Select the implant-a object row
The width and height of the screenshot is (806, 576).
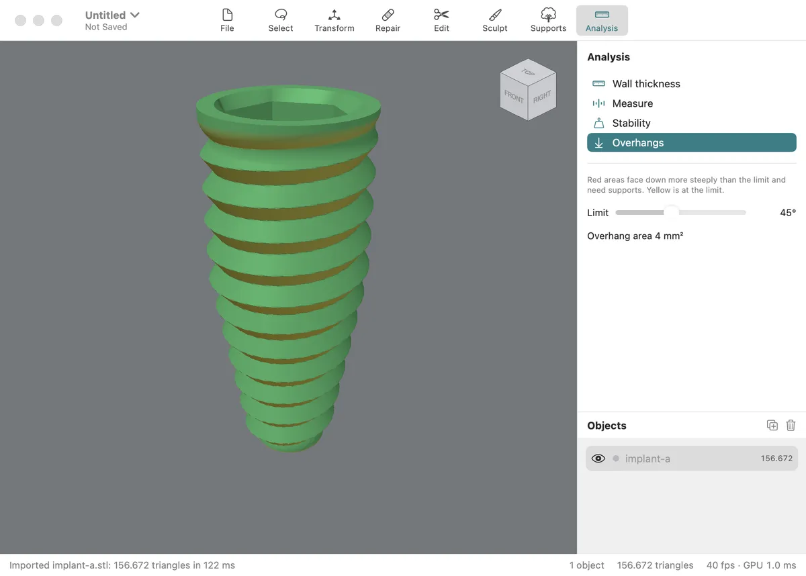coord(692,459)
